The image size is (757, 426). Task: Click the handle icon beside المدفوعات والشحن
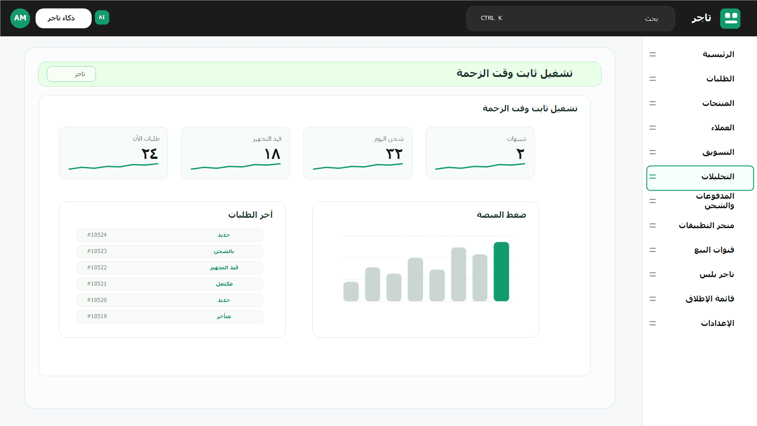click(x=652, y=201)
